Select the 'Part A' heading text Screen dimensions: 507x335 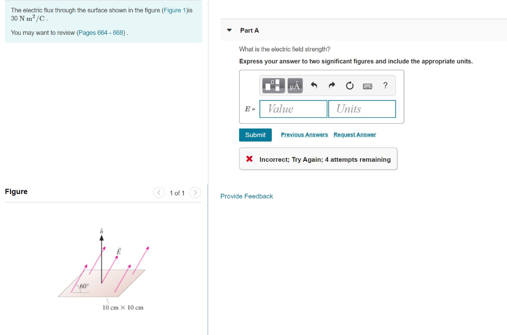(250, 30)
